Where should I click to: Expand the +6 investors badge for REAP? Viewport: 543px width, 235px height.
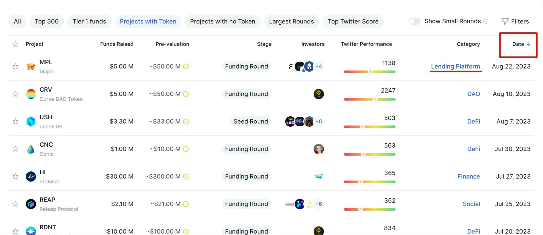318,204
